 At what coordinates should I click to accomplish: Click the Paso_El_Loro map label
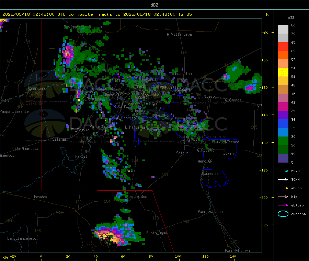(x=237, y=251)
